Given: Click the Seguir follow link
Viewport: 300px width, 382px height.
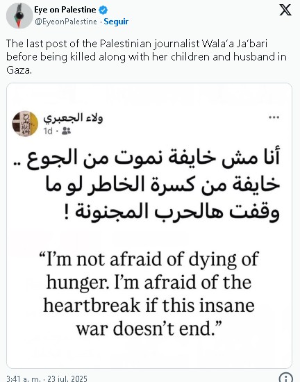Looking at the screenshot, I should [116, 22].
